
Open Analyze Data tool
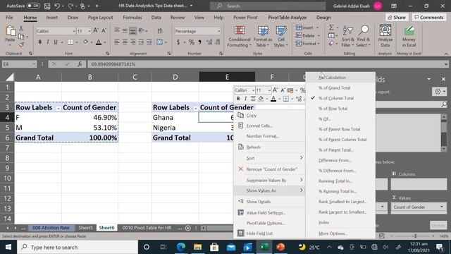pyautogui.click(x=385, y=36)
